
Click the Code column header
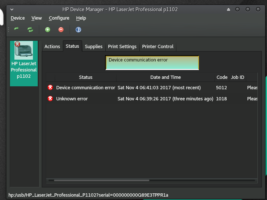click(x=222, y=77)
